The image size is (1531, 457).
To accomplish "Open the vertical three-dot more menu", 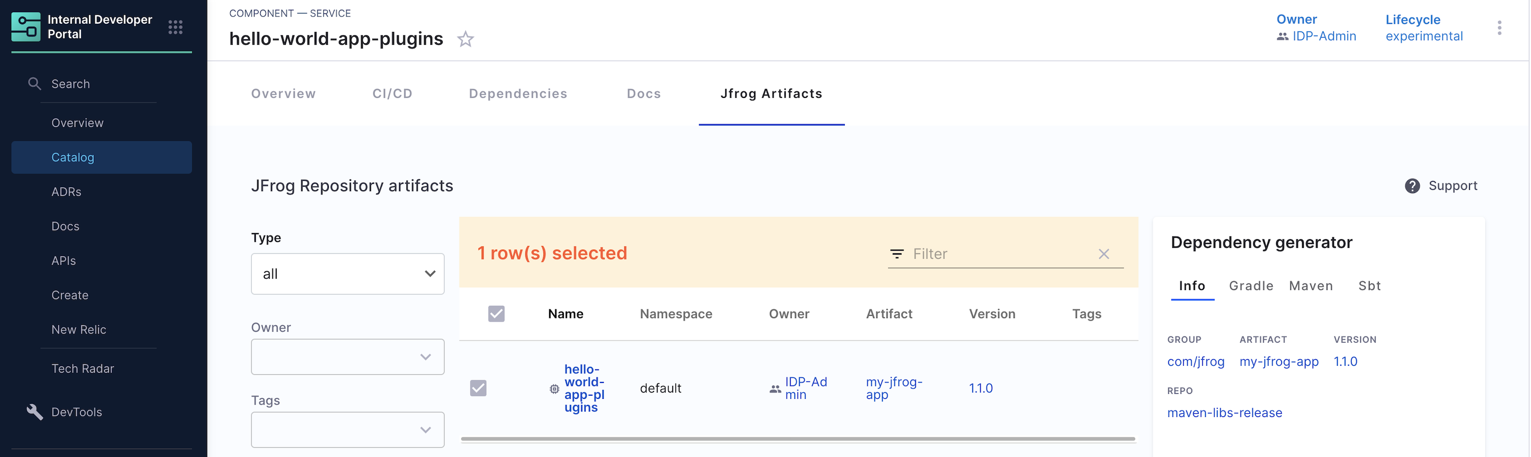I will (1499, 28).
